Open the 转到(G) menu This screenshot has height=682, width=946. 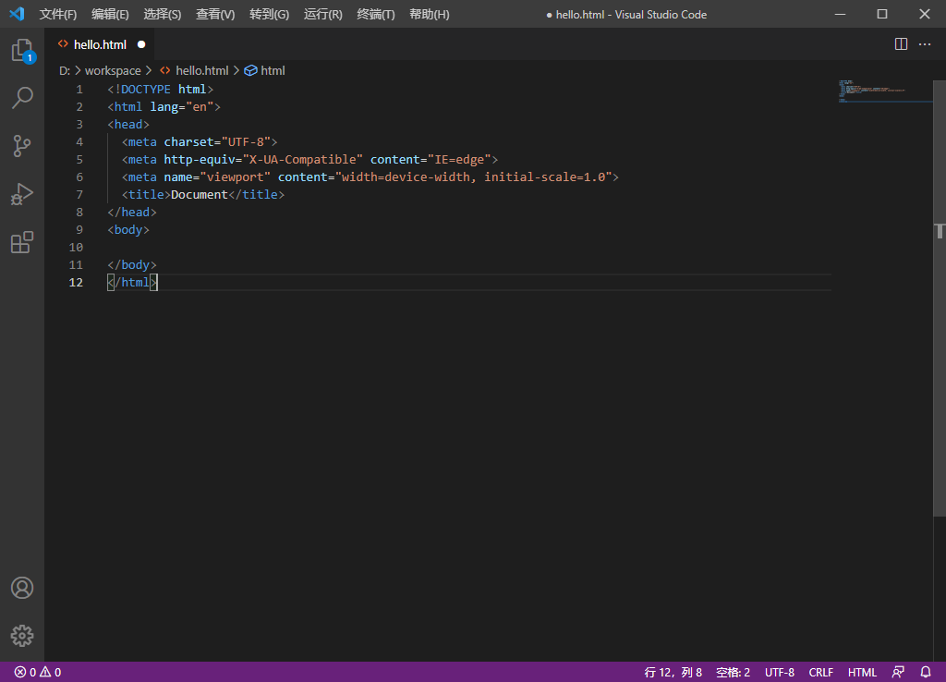pyautogui.click(x=269, y=15)
